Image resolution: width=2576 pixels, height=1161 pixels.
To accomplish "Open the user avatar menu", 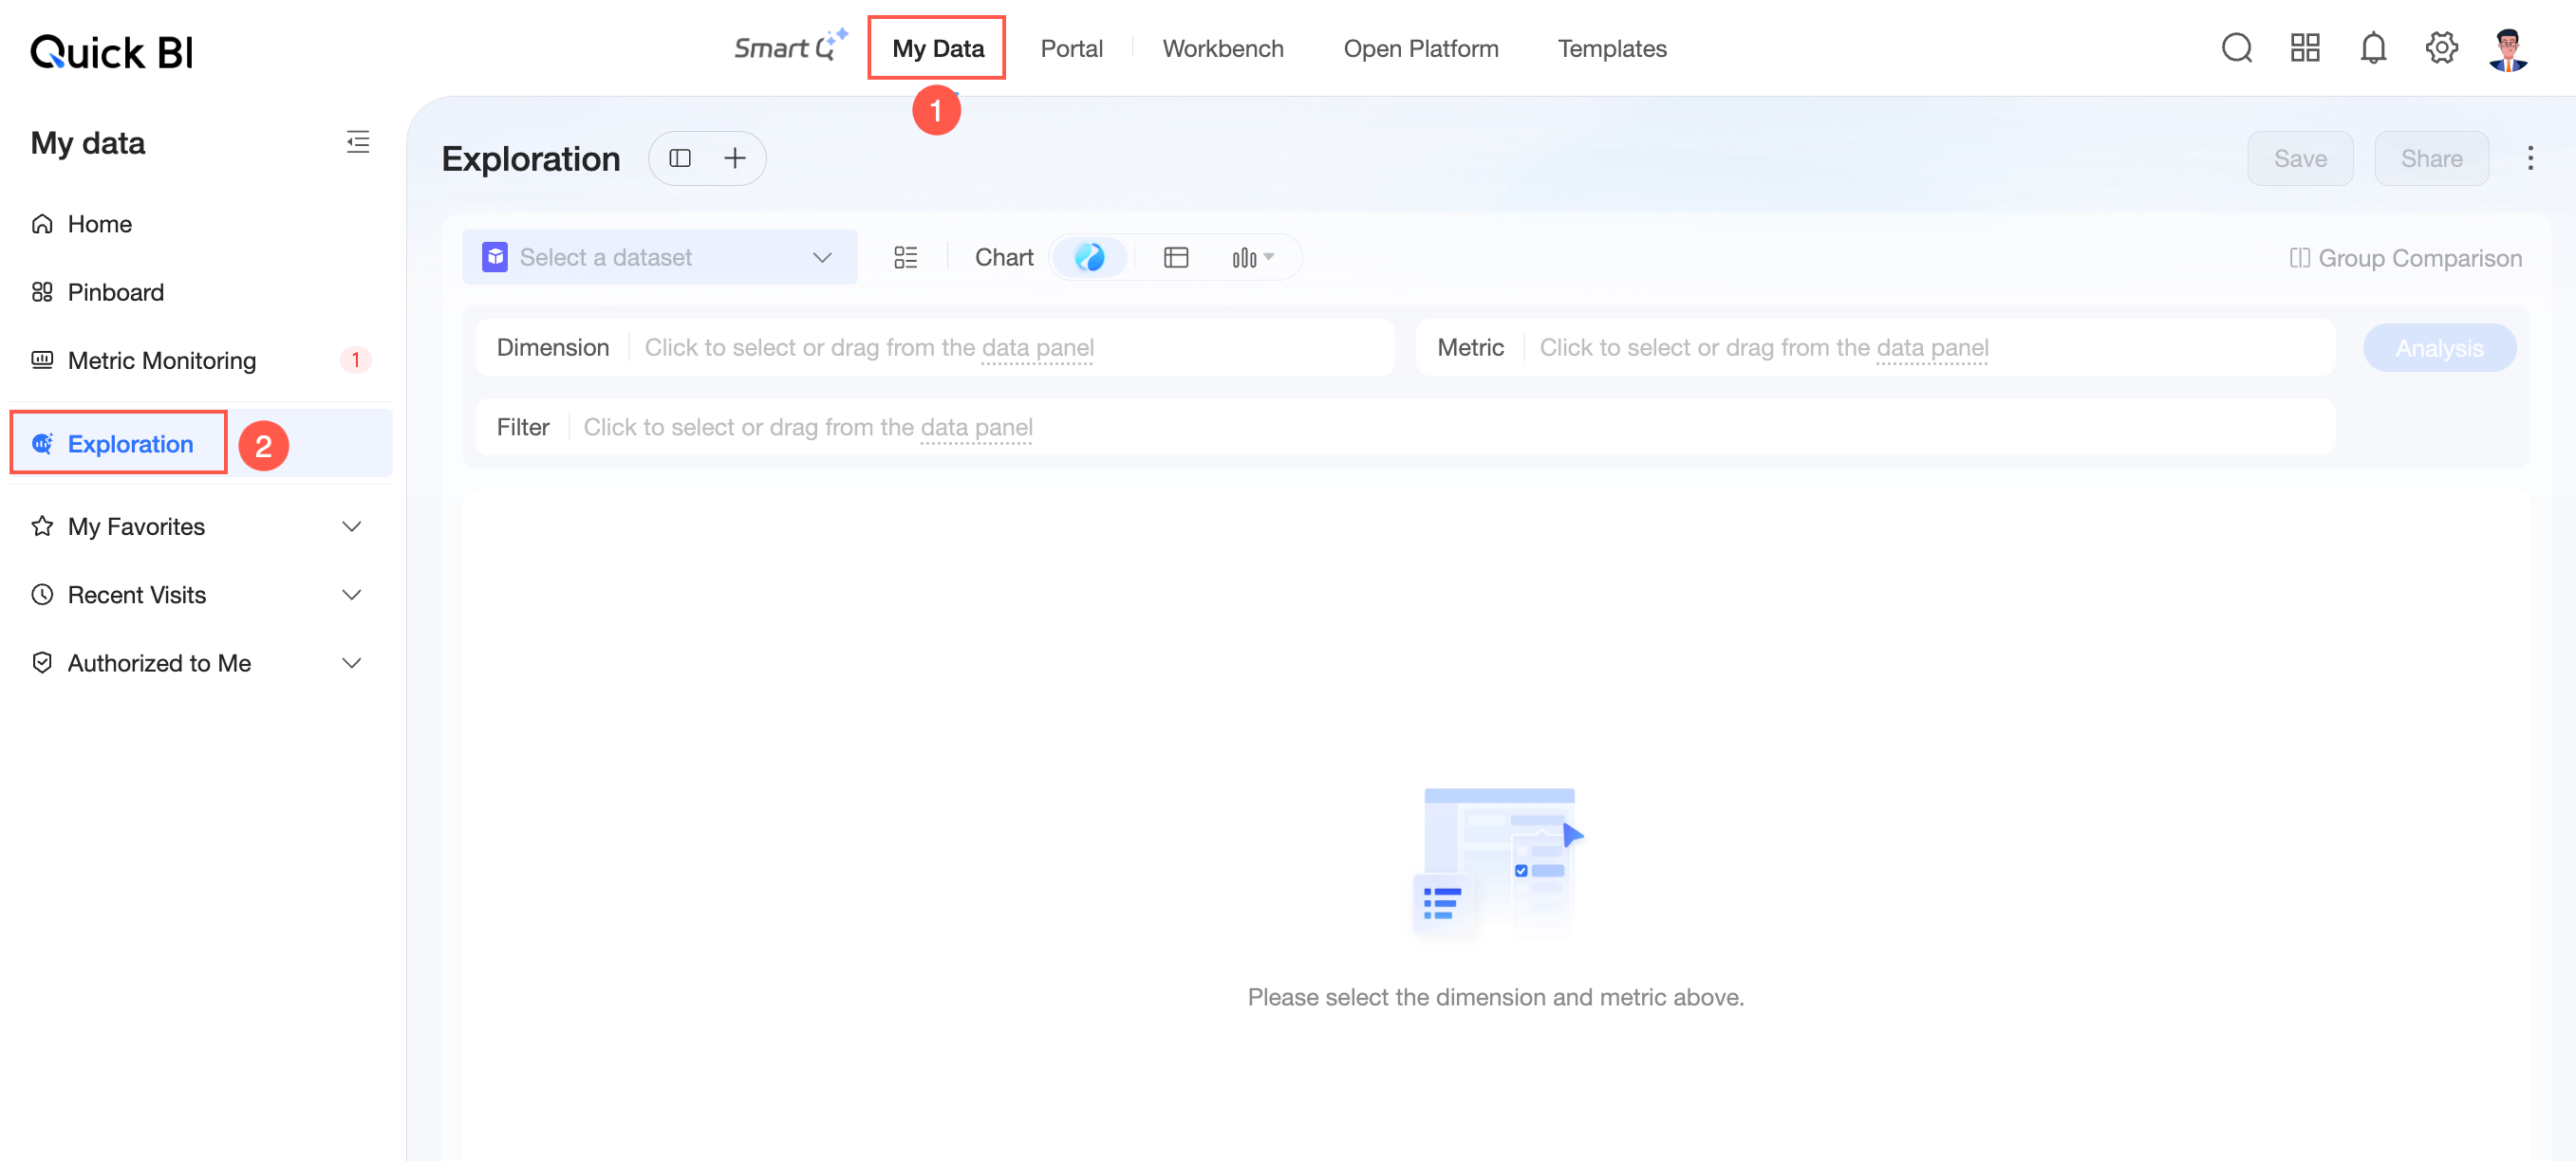I will point(2508,50).
